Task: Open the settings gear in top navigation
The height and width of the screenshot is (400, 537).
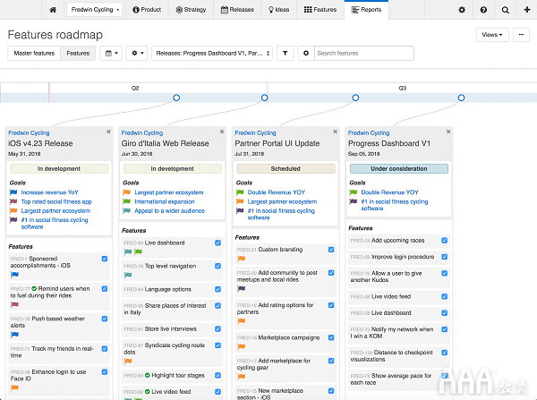Action: click(x=462, y=10)
